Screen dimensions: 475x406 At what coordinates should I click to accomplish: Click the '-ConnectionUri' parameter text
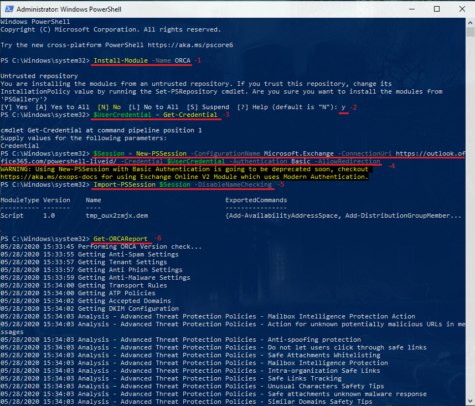364,153
